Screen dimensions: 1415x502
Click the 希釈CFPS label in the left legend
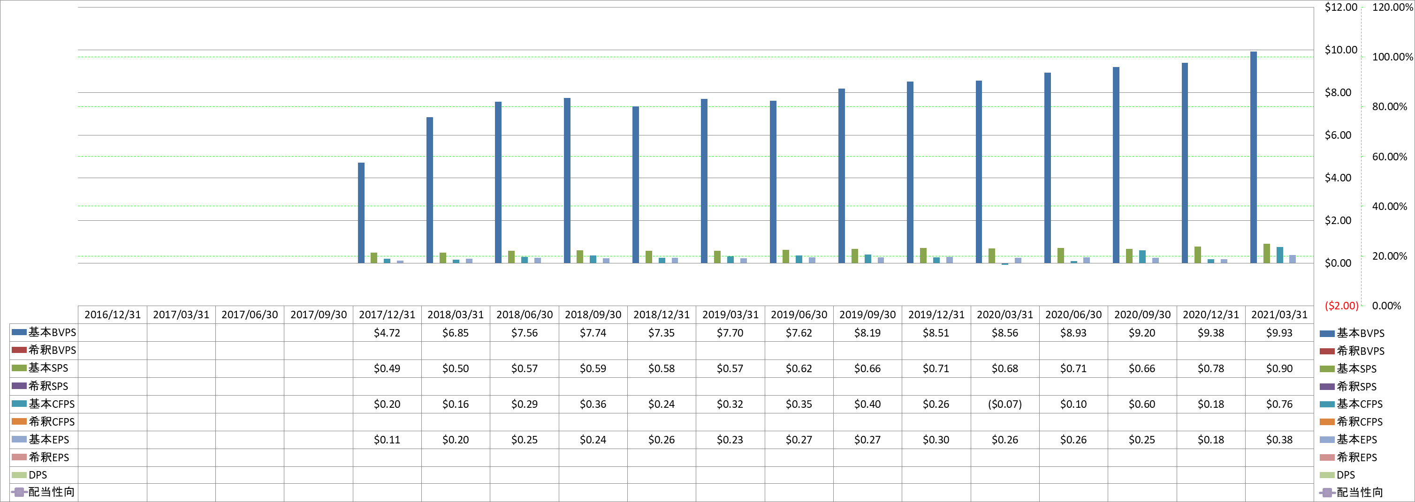pyautogui.click(x=52, y=421)
